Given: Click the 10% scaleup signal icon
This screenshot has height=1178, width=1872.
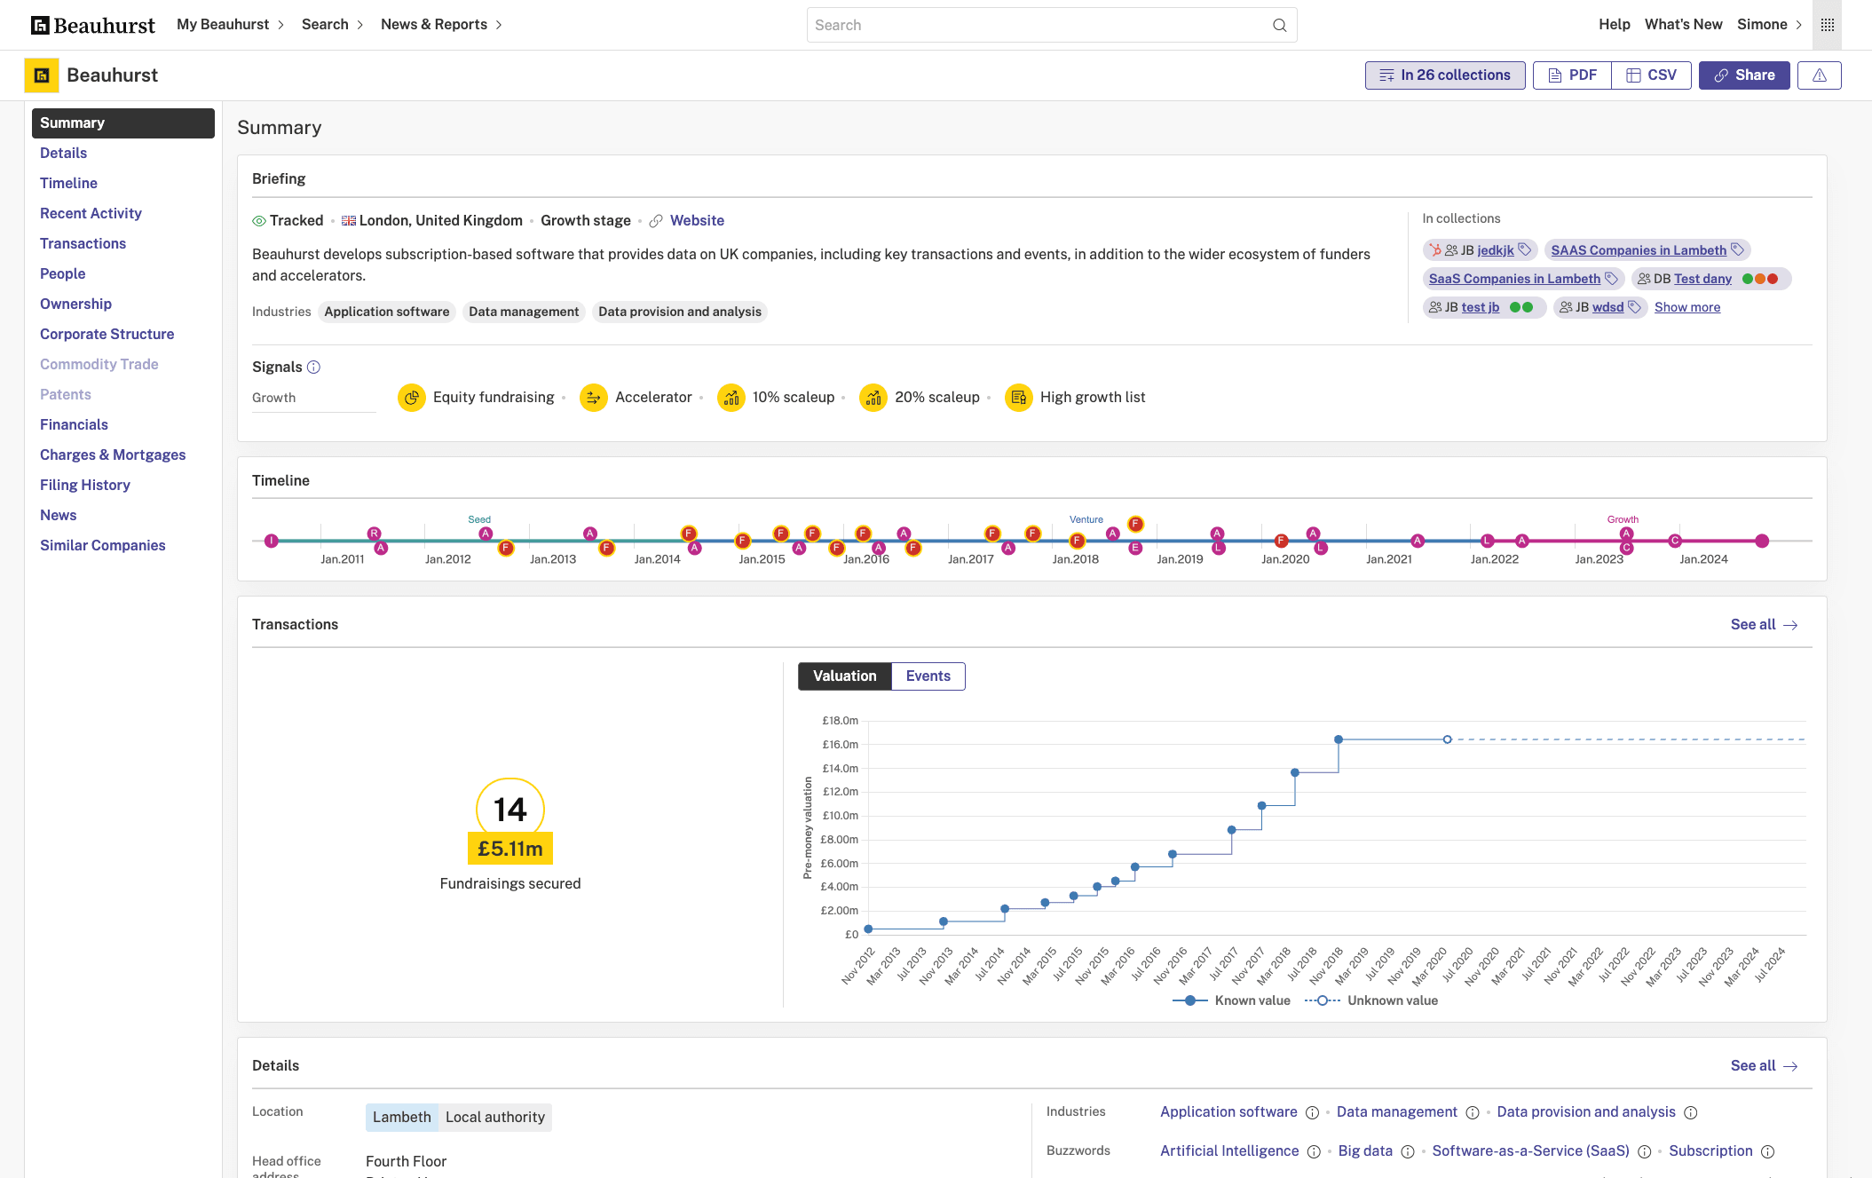Looking at the screenshot, I should (x=731, y=398).
